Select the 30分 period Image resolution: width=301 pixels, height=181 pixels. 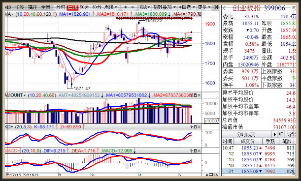(x=97, y=7)
